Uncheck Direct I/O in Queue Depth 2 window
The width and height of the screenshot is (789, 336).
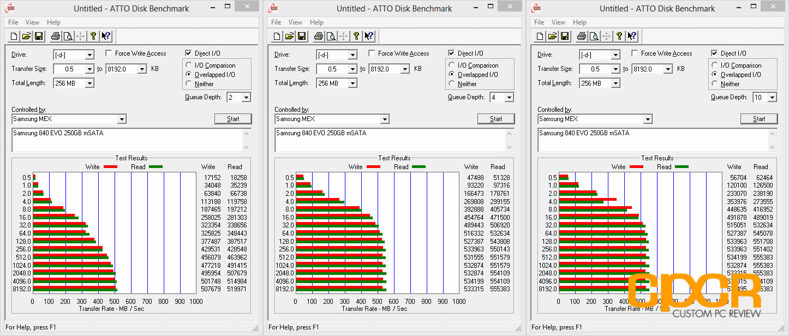188,53
